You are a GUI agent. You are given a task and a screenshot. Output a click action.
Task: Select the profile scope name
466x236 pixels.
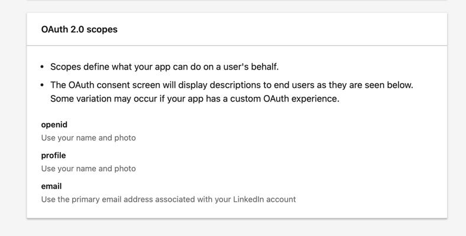click(x=53, y=155)
